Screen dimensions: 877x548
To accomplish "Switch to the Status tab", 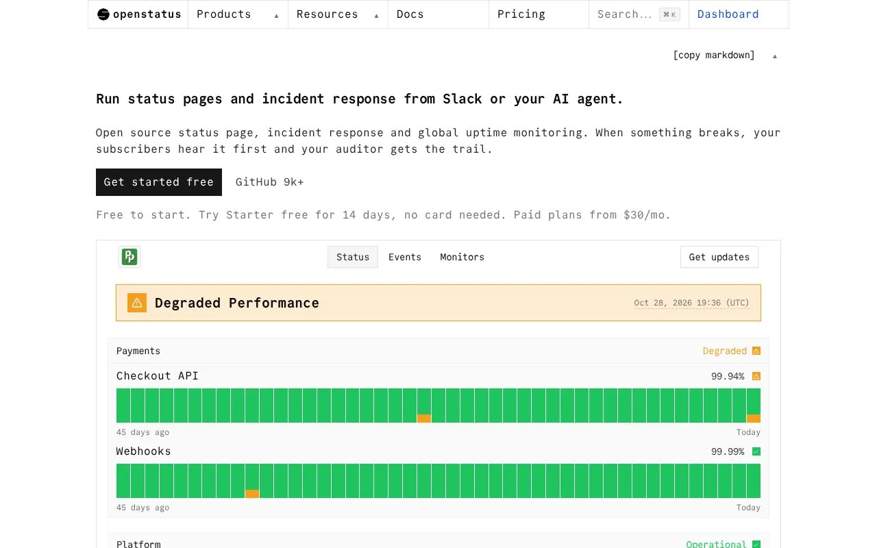I will tap(353, 257).
